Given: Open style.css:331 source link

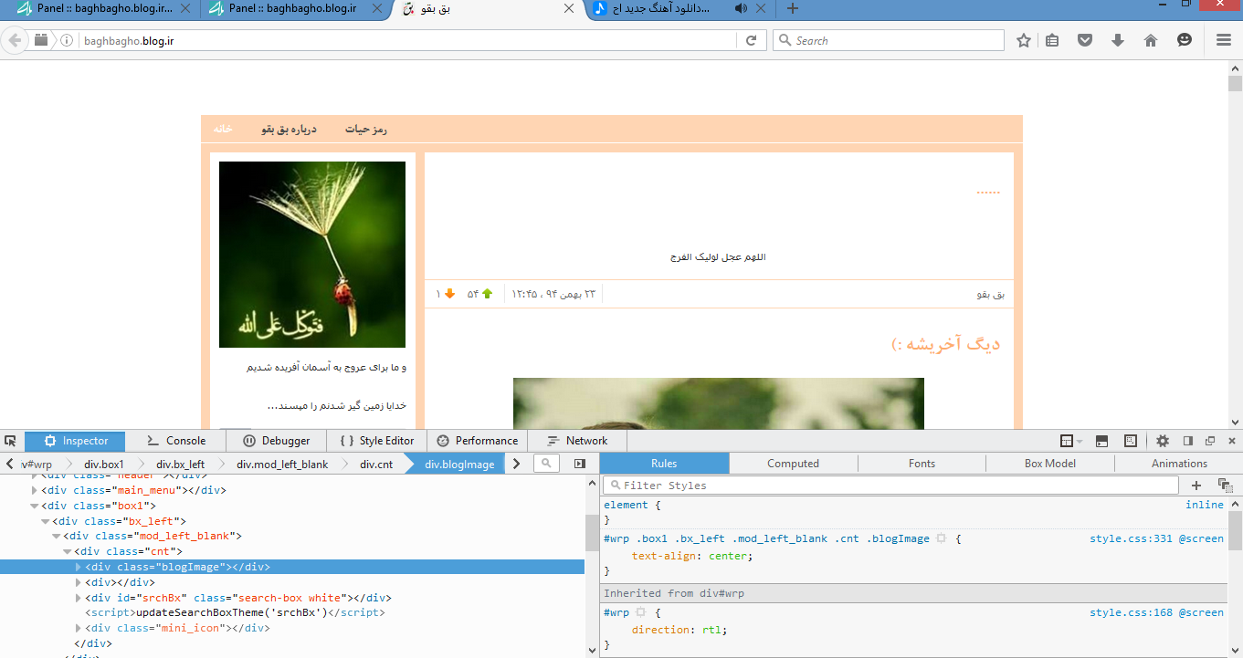Looking at the screenshot, I should click(x=1130, y=538).
